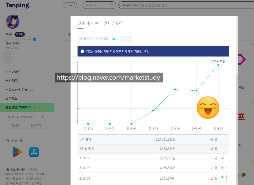
Task: Open the 초보 가이드 menu item
Action: (x=13, y=72)
